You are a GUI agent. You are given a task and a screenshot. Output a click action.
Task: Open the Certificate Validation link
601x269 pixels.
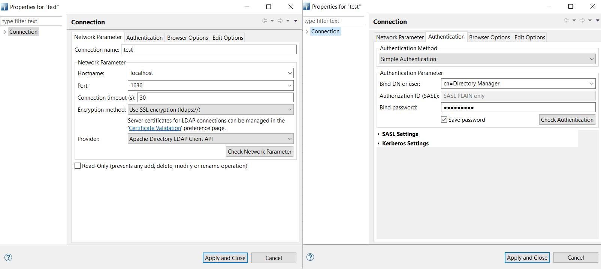point(155,128)
